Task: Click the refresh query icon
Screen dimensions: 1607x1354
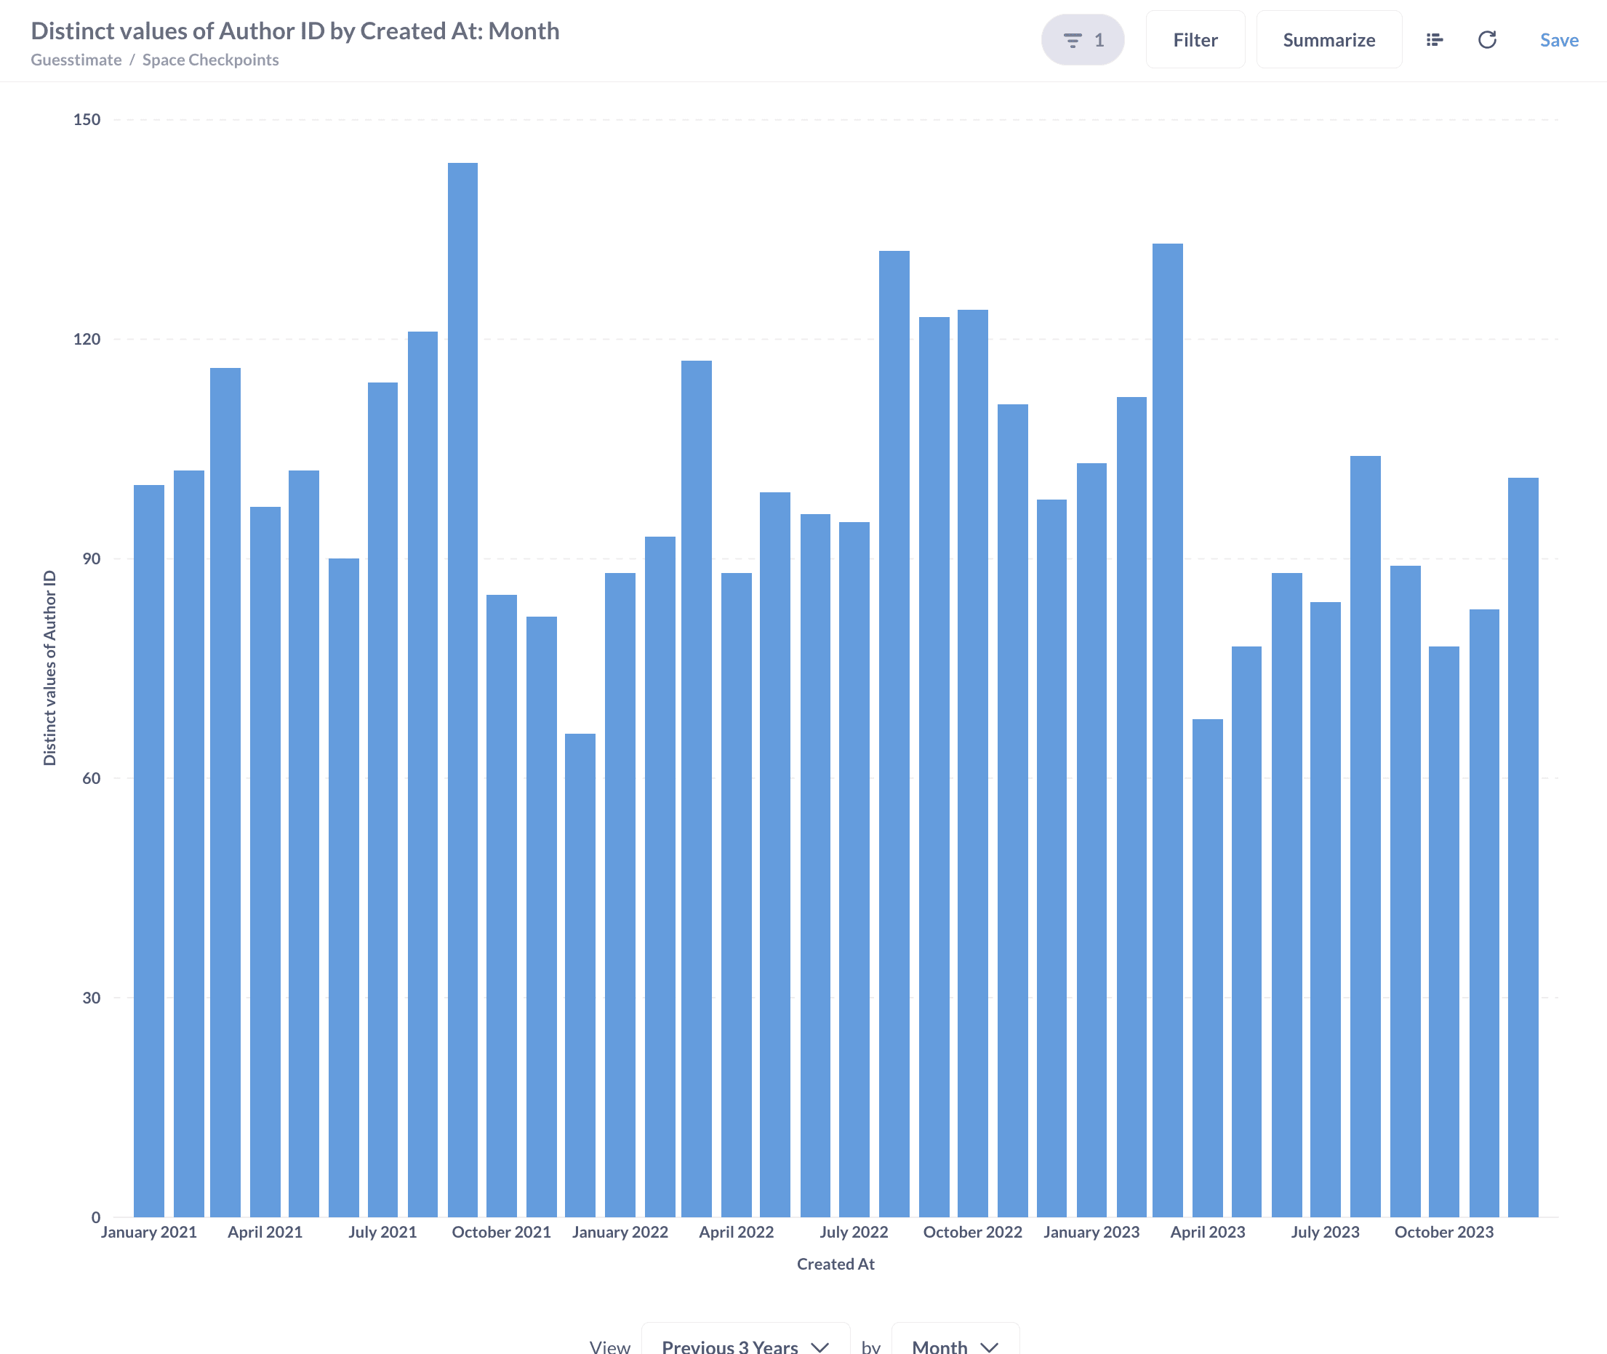Action: 1486,40
